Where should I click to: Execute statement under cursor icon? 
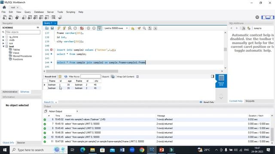64,28
